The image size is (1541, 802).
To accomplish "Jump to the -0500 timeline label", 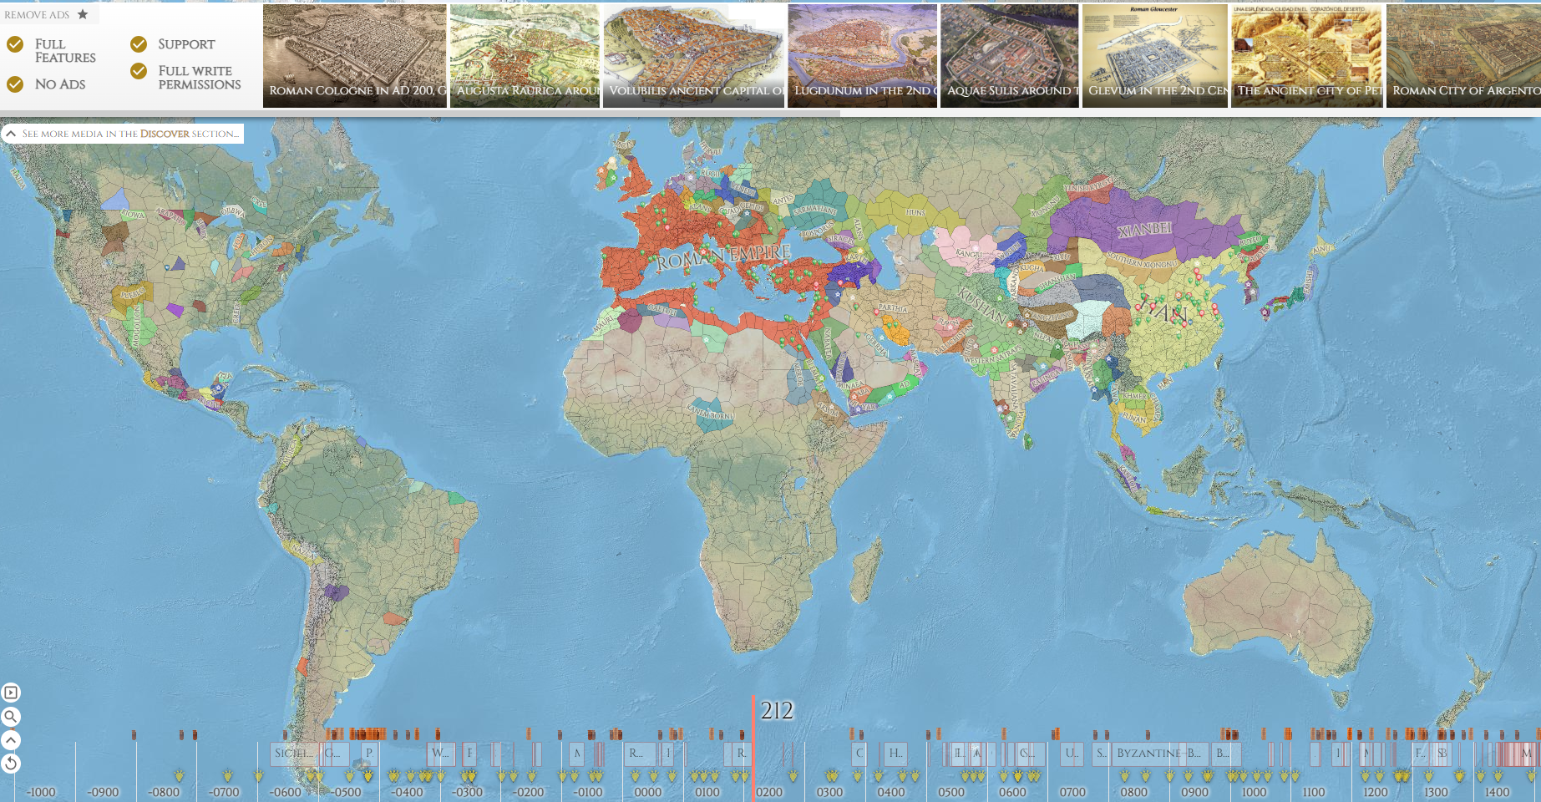I will click(347, 792).
